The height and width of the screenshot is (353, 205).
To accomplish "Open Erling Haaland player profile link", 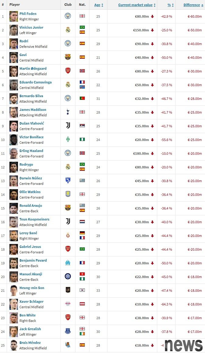I will click(x=31, y=151).
